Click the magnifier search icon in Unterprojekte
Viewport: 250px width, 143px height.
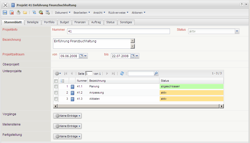pos(156,73)
